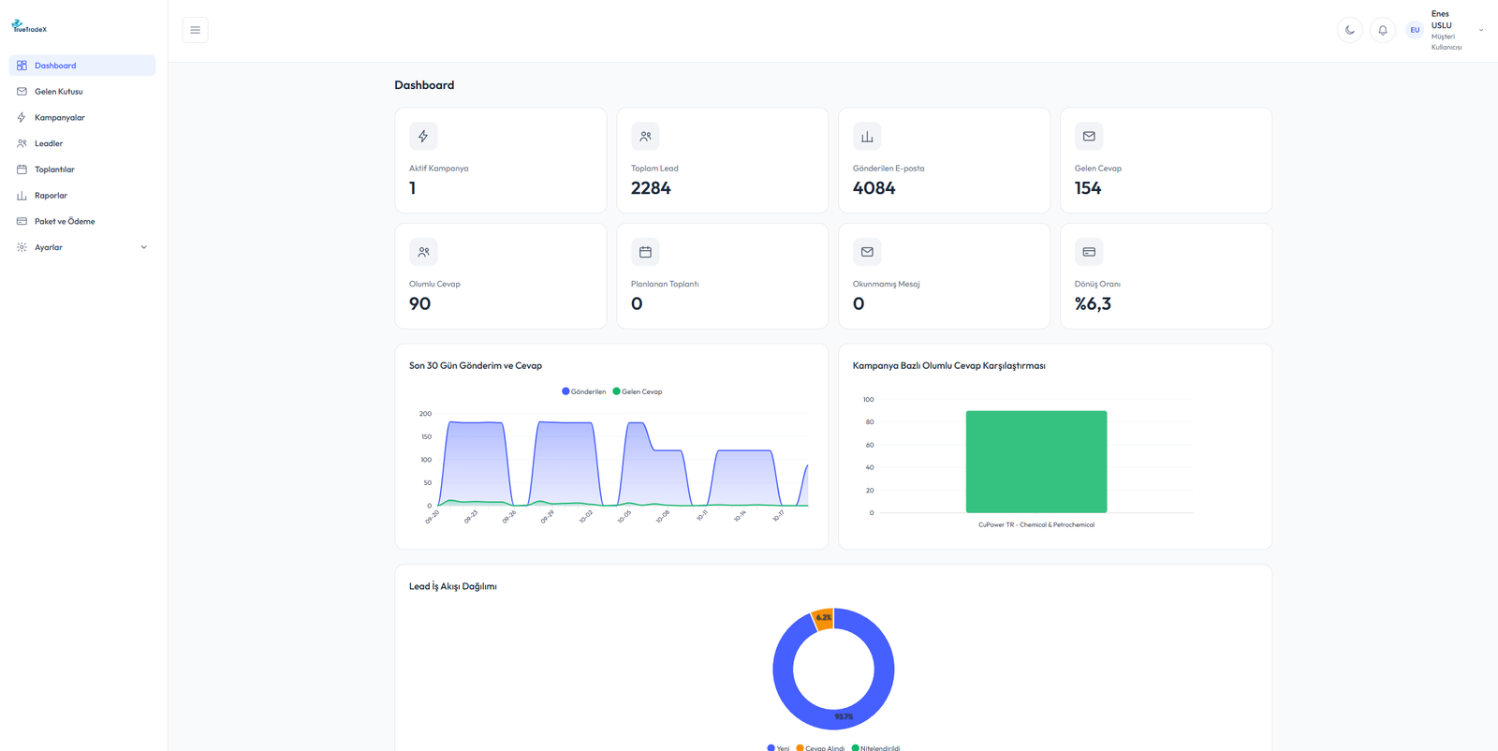Toggle the sidebar with the hamburger button
The width and height of the screenshot is (1498, 751).
pyautogui.click(x=195, y=30)
